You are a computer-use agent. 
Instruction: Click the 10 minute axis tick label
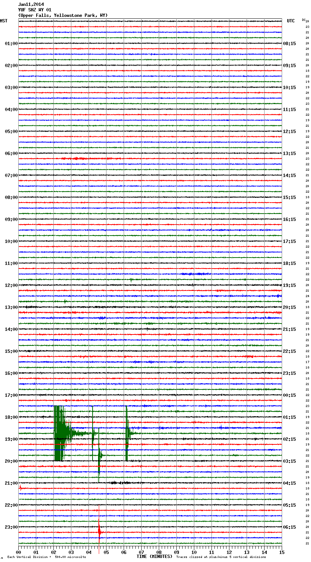pyautogui.click(x=194, y=552)
